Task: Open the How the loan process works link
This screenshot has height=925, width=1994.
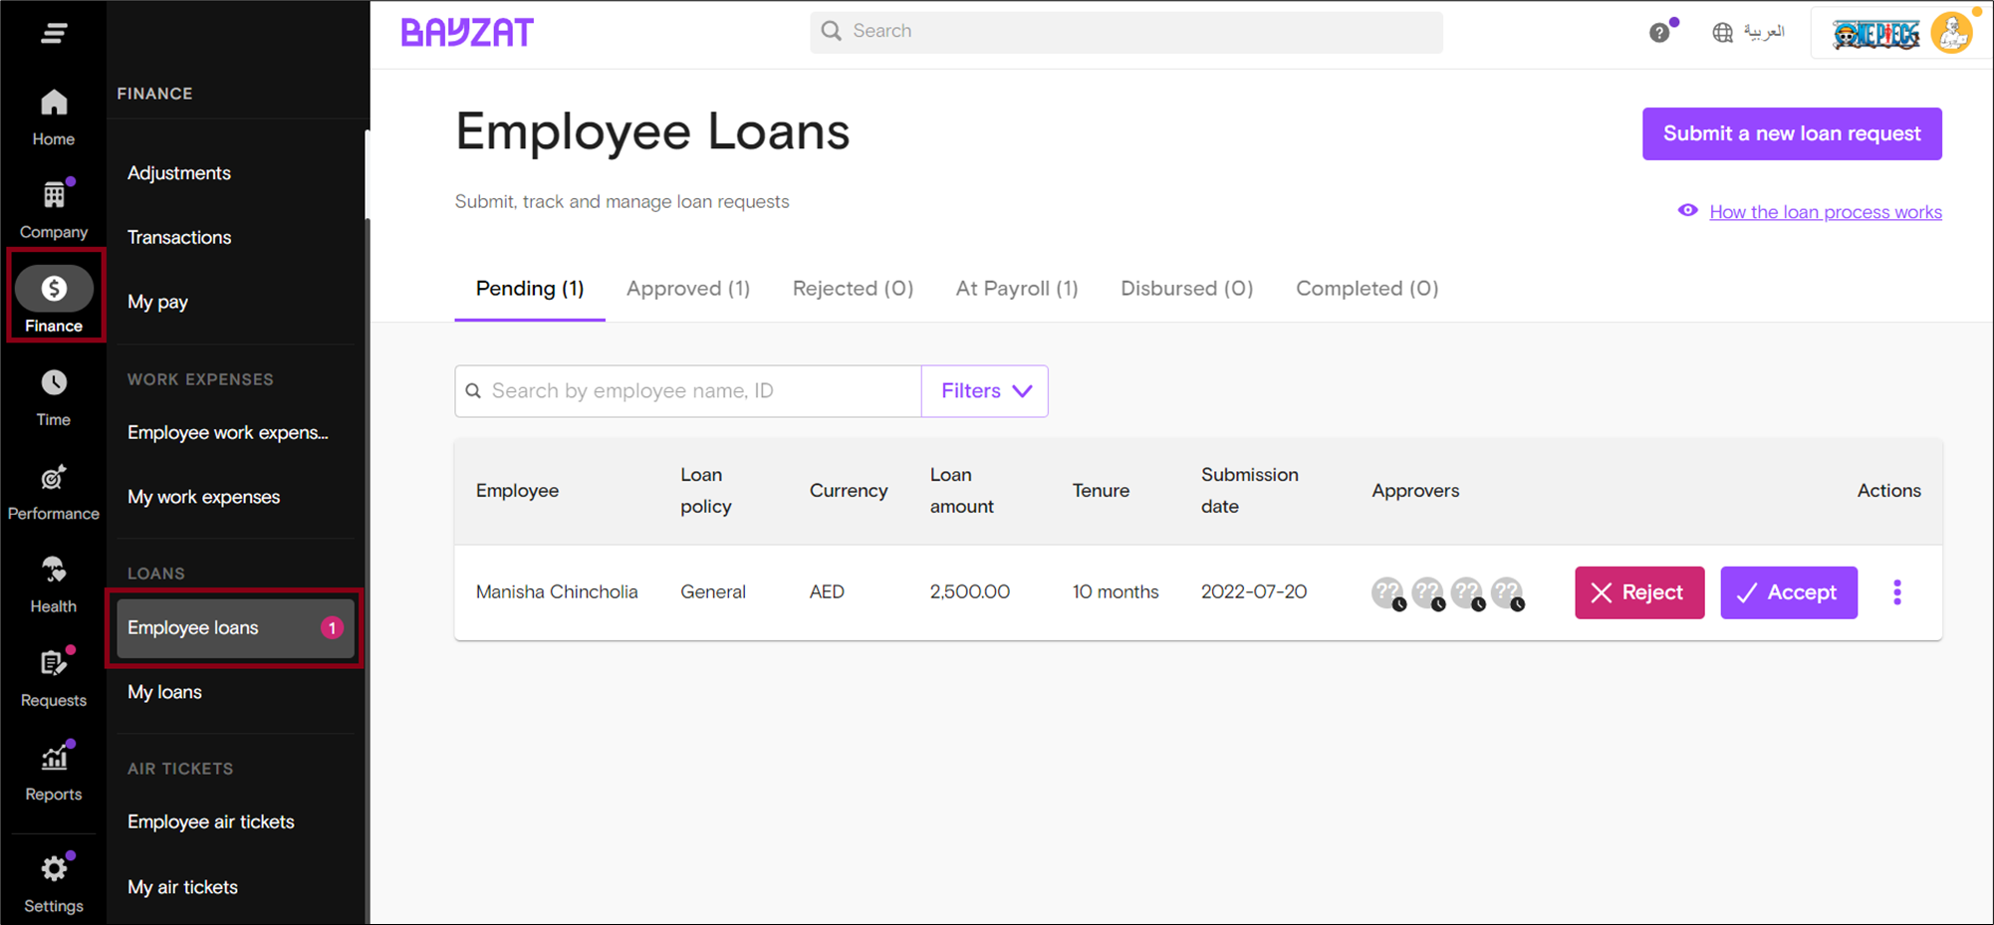Action: tap(1825, 211)
